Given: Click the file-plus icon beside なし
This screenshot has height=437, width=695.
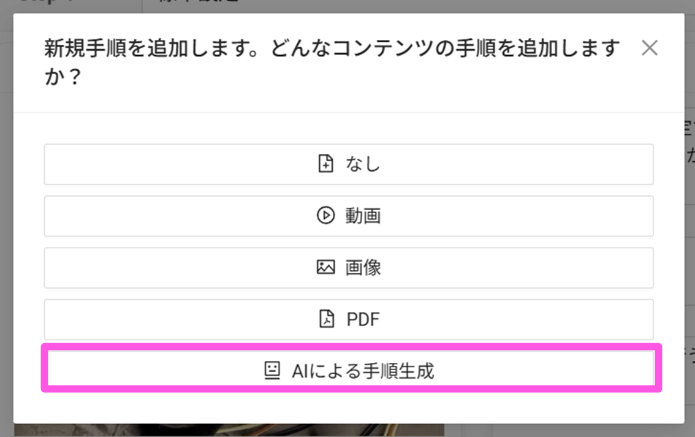Looking at the screenshot, I should [326, 164].
